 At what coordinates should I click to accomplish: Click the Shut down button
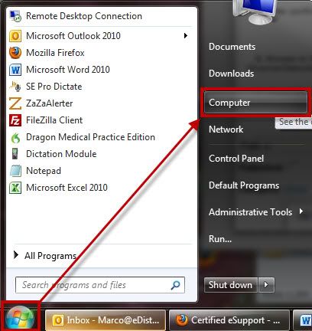(231, 285)
